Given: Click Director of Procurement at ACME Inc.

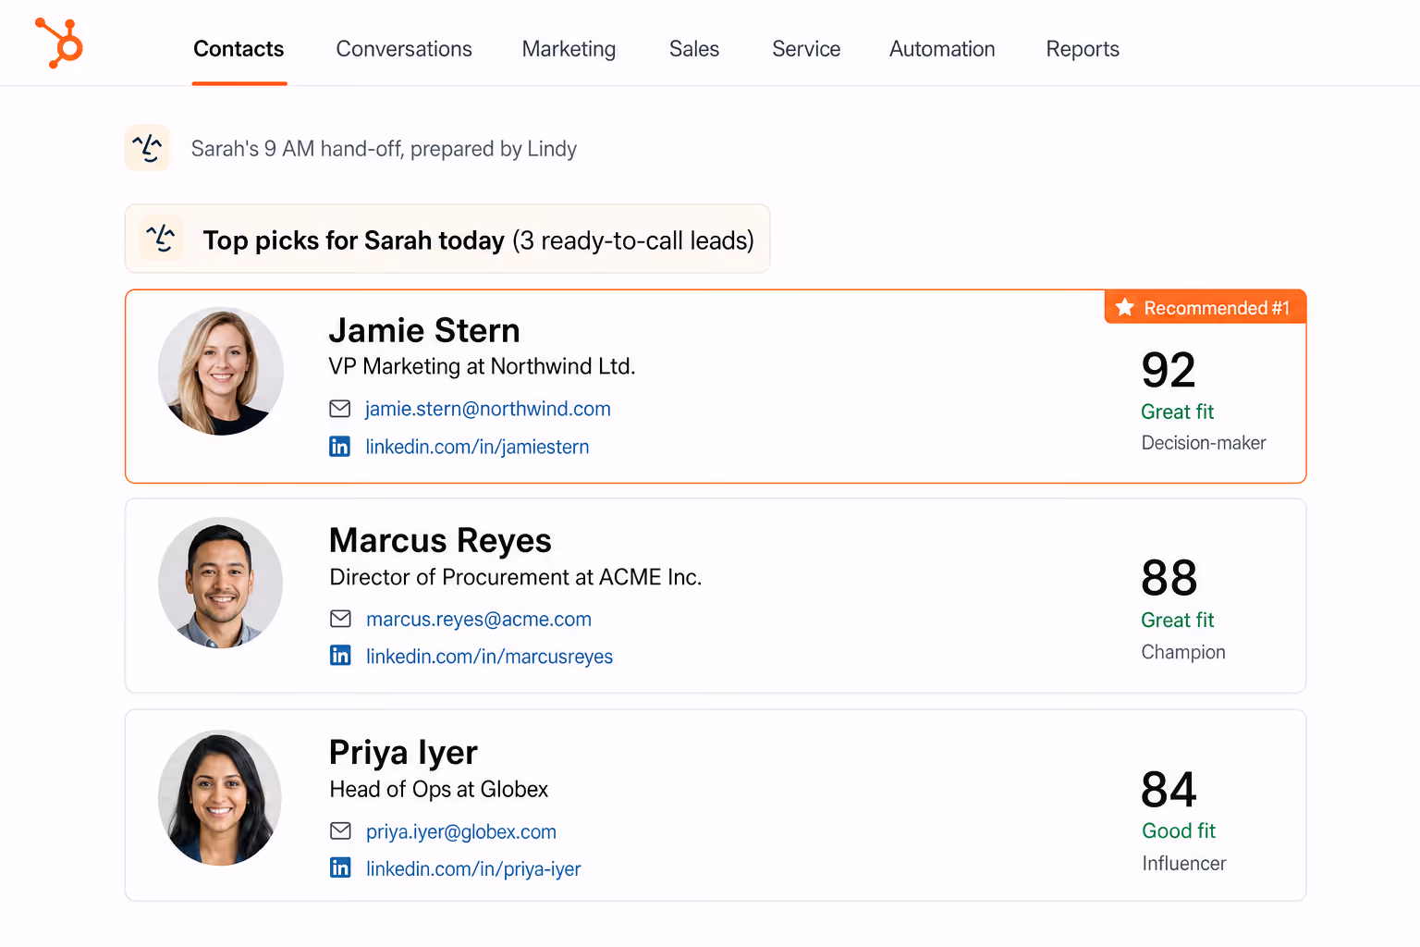Looking at the screenshot, I should tap(516, 577).
